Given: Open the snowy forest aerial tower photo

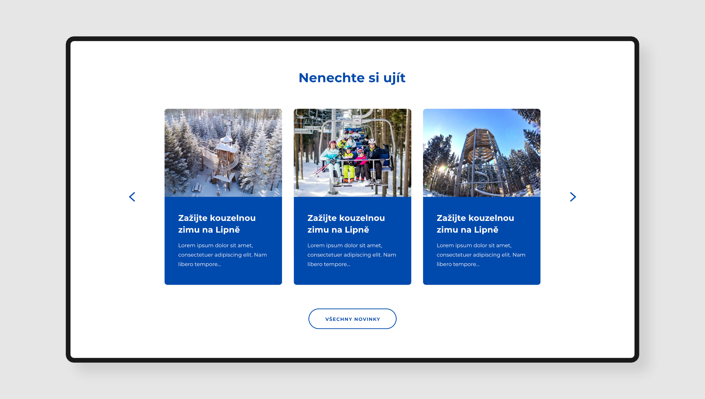Looking at the screenshot, I should click(223, 153).
